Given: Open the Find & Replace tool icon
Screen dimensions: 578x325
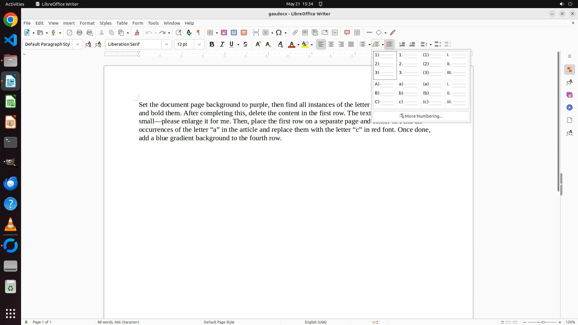Looking at the screenshot, I should pyautogui.click(x=179, y=32).
